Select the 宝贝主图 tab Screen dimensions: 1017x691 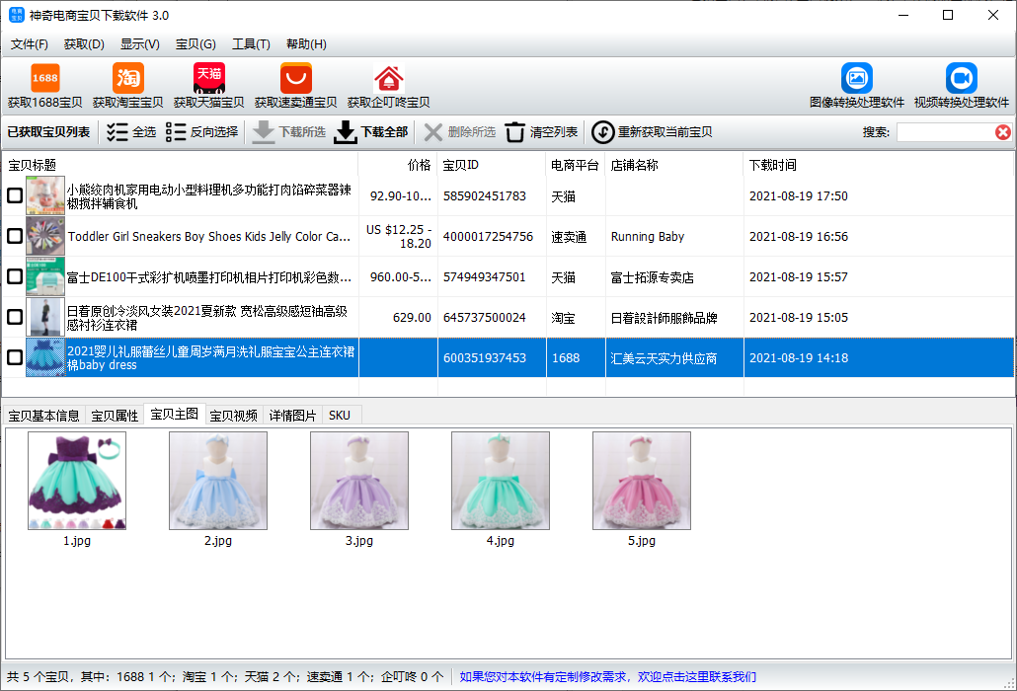coord(175,415)
